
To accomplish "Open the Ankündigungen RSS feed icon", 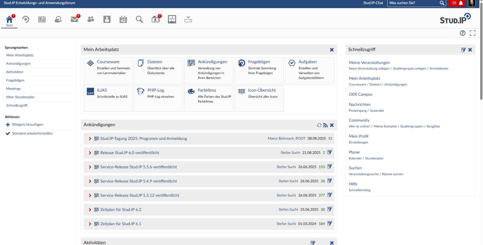I will (325, 125).
